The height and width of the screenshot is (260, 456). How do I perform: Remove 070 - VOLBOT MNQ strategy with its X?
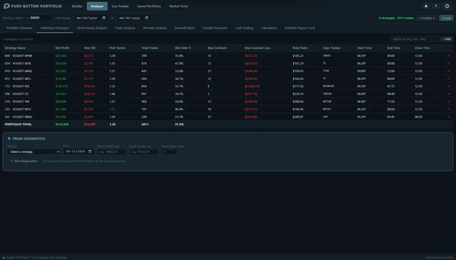pyautogui.click(x=448, y=71)
